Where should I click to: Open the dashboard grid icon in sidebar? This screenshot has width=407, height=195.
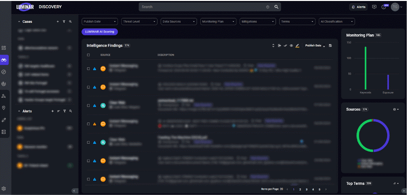pyautogui.click(x=3, y=48)
